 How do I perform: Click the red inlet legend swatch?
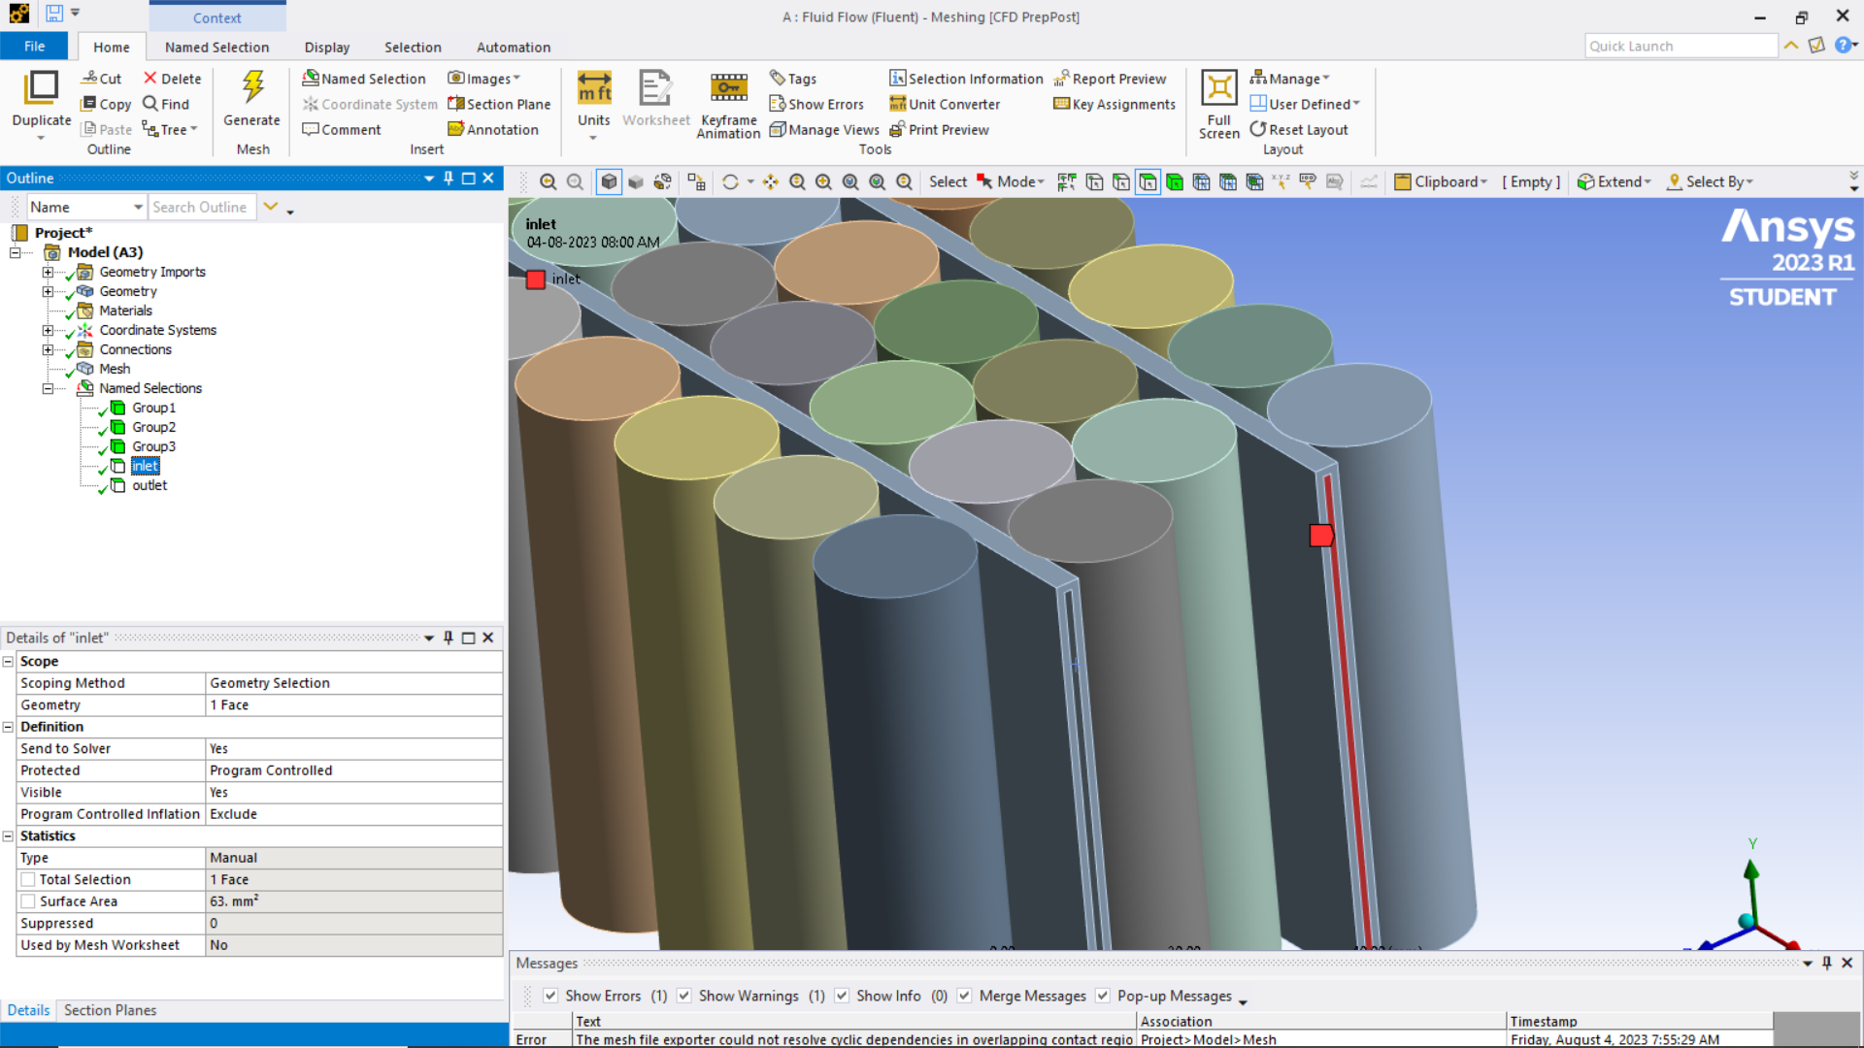(536, 279)
